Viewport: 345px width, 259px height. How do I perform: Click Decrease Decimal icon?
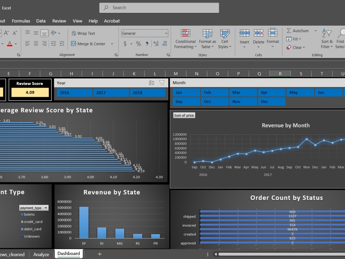point(164,44)
